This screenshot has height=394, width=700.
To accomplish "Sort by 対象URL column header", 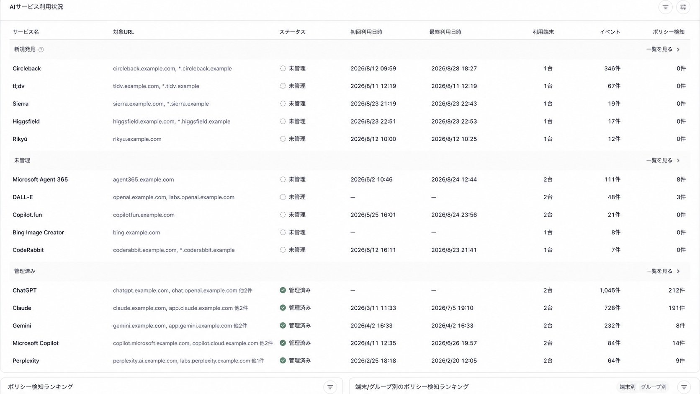I will coord(124,32).
